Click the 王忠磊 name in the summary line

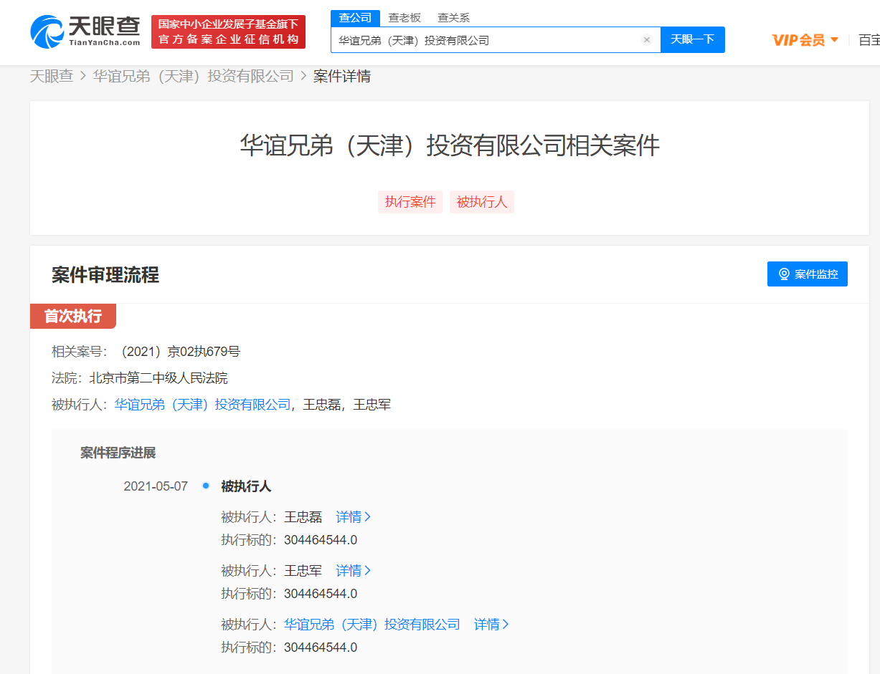tap(321, 405)
